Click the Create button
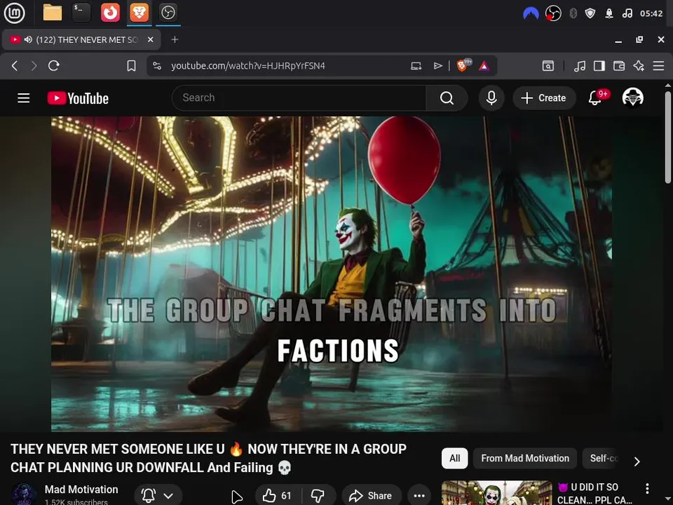 (x=544, y=98)
